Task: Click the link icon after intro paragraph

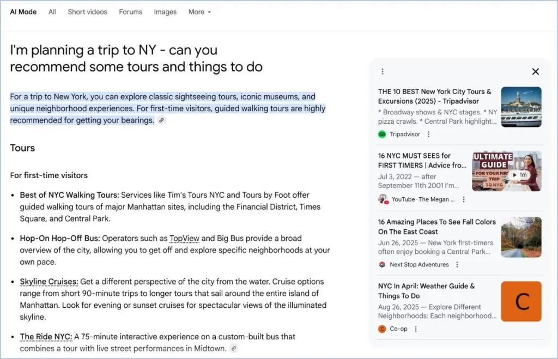Action: [x=161, y=120]
